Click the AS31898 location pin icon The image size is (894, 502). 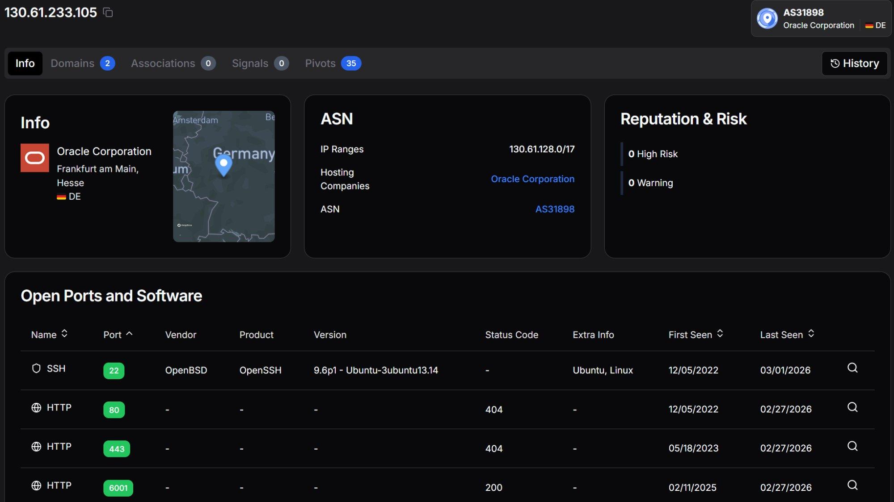[x=767, y=19]
